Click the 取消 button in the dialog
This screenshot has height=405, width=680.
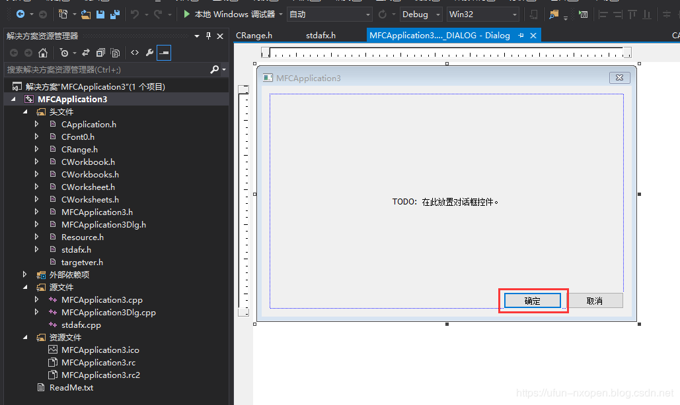pyautogui.click(x=595, y=300)
